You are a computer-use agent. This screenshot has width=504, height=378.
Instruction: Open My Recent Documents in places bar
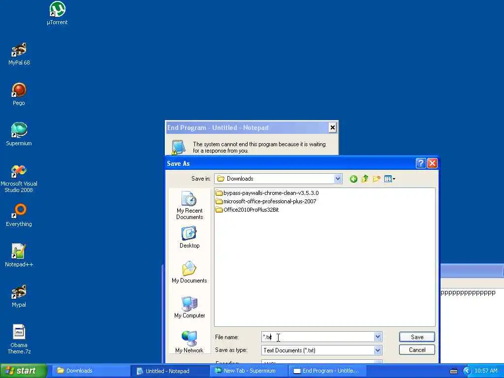[x=189, y=206]
